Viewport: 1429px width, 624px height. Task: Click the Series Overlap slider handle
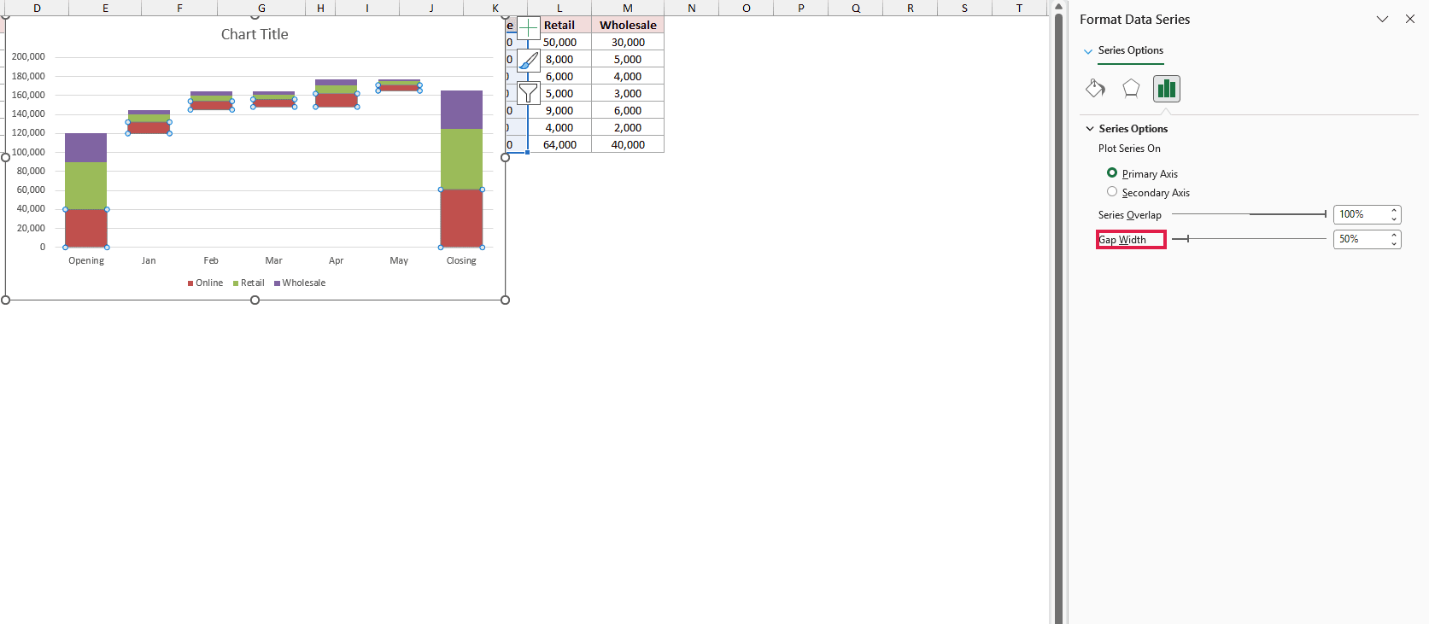tap(1325, 214)
